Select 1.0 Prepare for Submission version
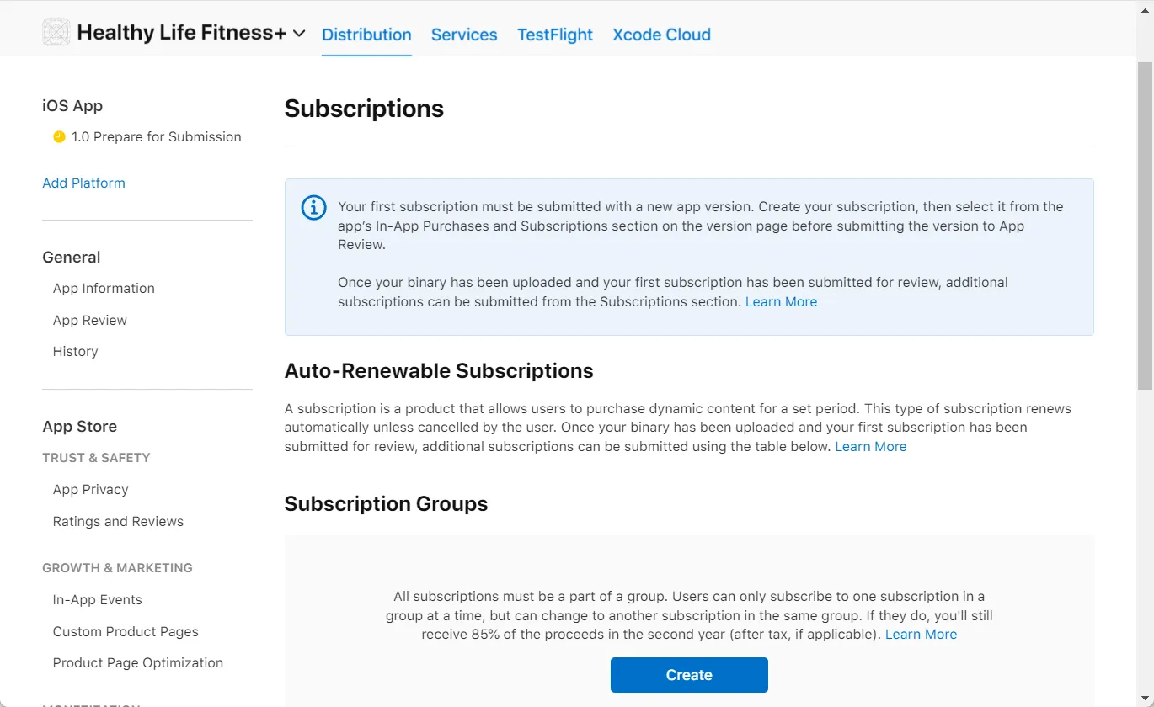This screenshot has height=707, width=1154. click(x=156, y=136)
